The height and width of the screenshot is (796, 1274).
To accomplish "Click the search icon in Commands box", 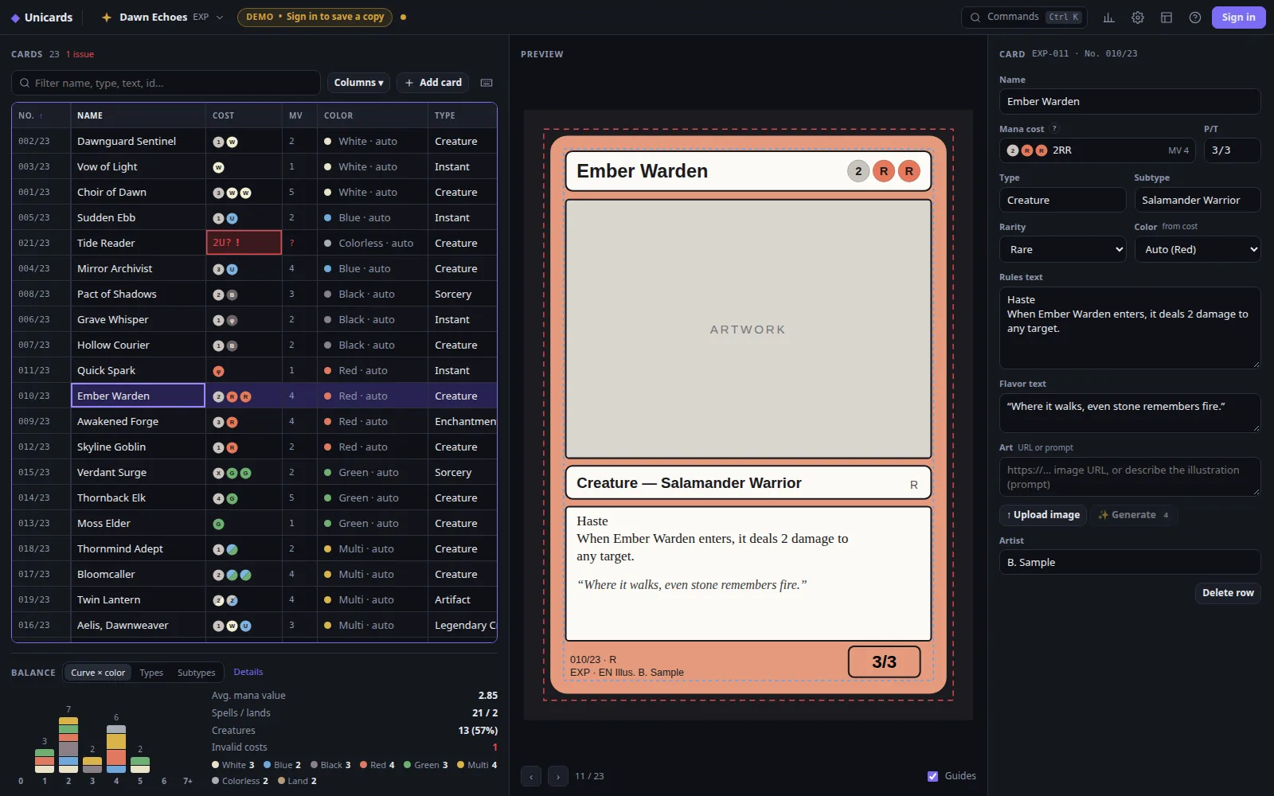I will [x=975, y=18].
